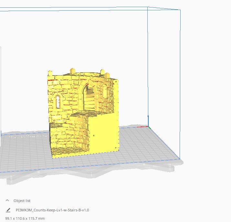Click the Object list header label
Screen dimensions: 231x222
pos(22,200)
